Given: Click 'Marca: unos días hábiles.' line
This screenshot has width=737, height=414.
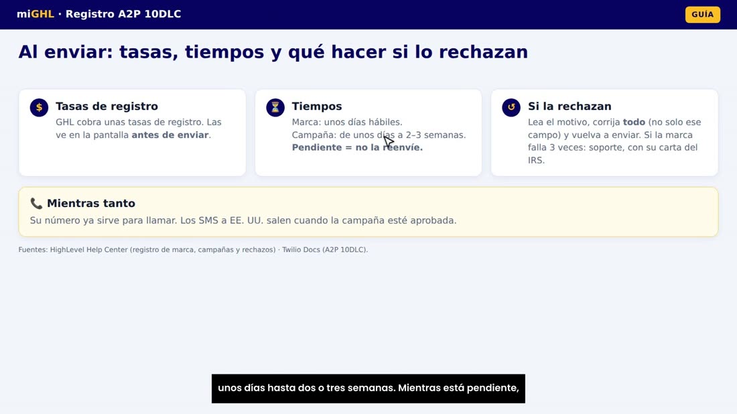Looking at the screenshot, I should [x=347, y=122].
